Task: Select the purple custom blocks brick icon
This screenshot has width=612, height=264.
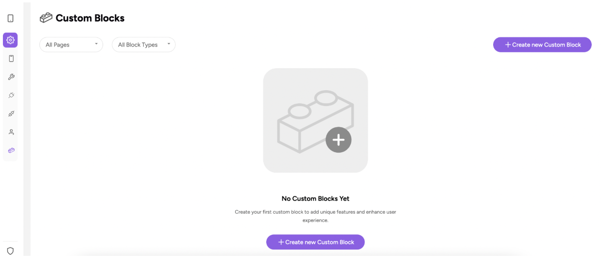Action: click(x=11, y=150)
